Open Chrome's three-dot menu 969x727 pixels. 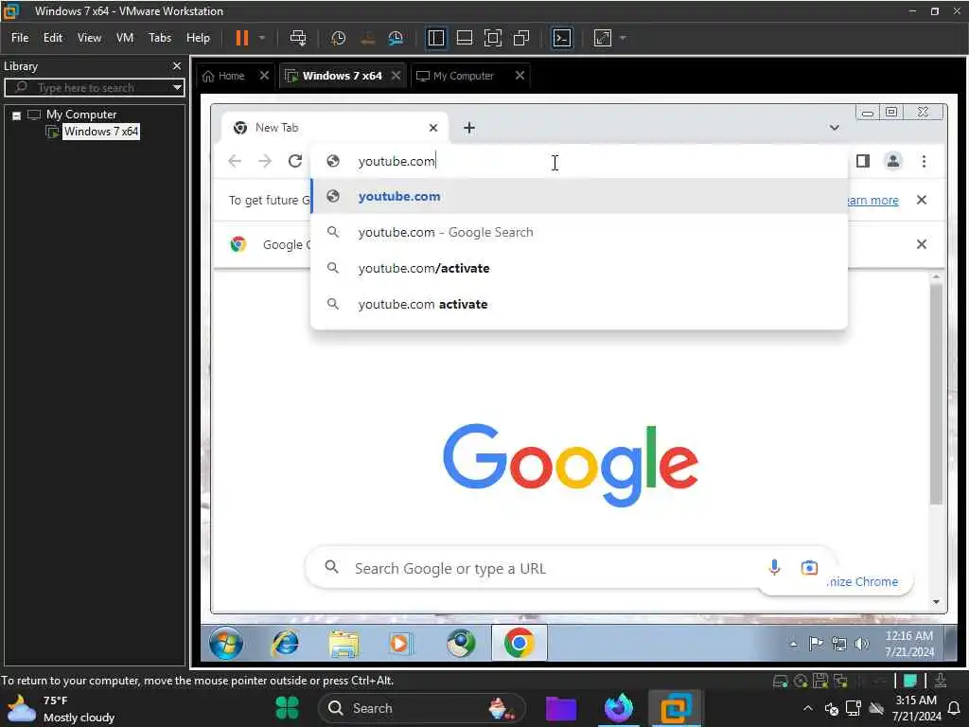pos(924,161)
